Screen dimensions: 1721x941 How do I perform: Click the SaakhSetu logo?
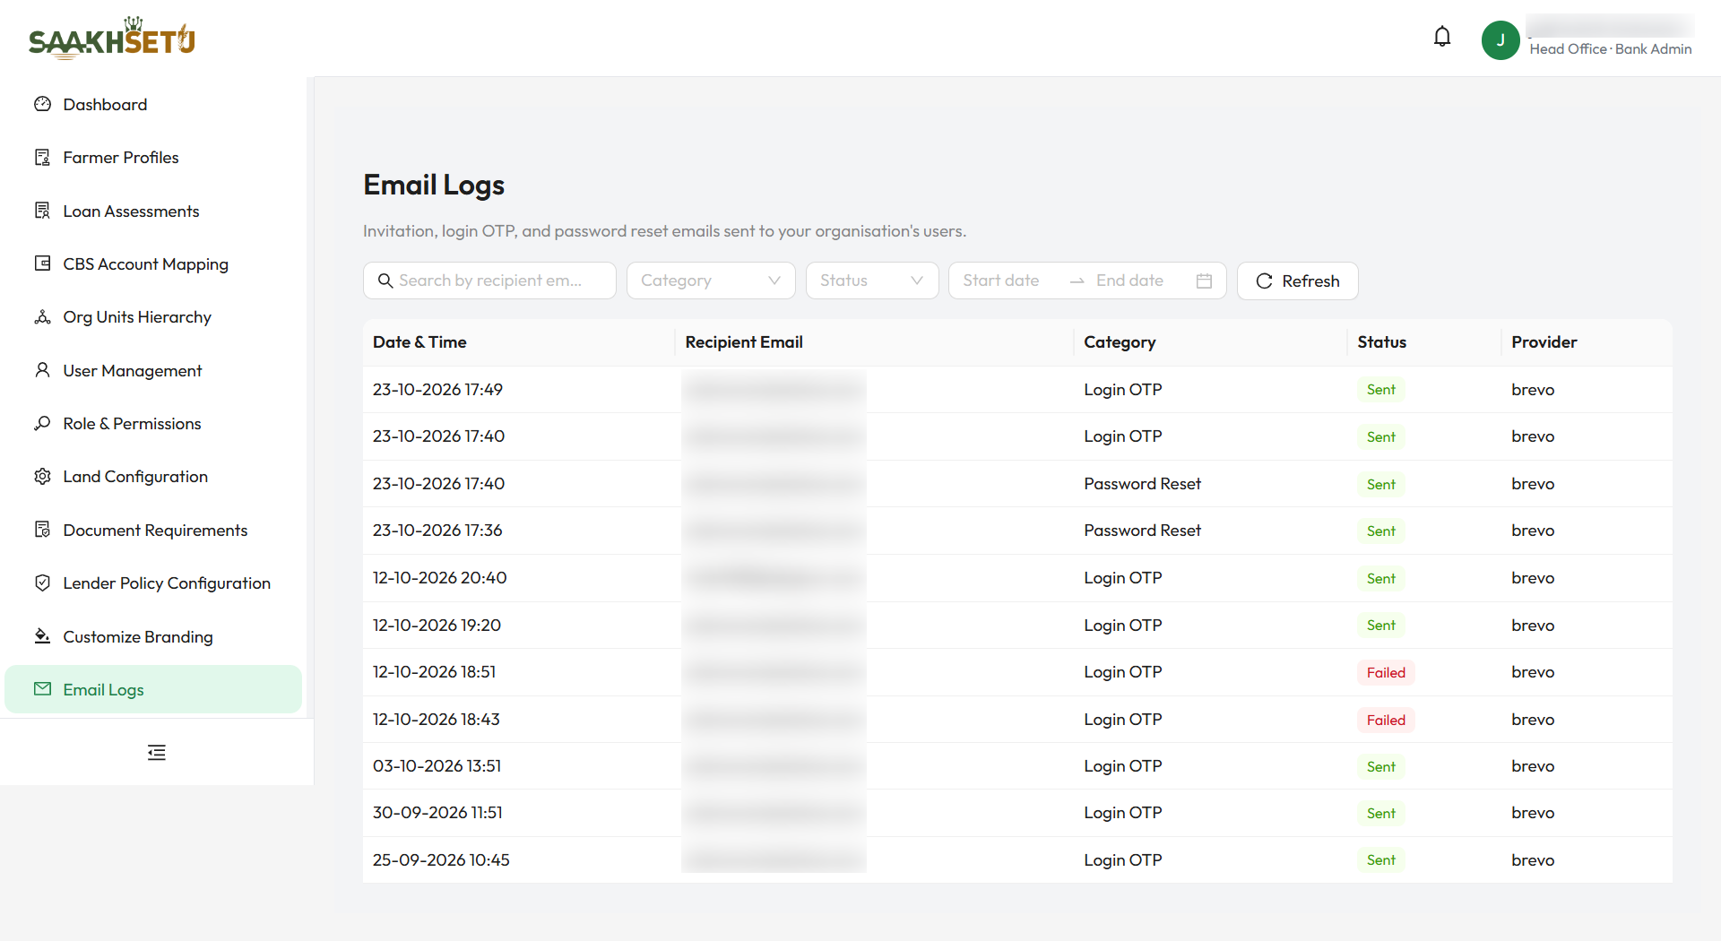[x=112, y=39]
